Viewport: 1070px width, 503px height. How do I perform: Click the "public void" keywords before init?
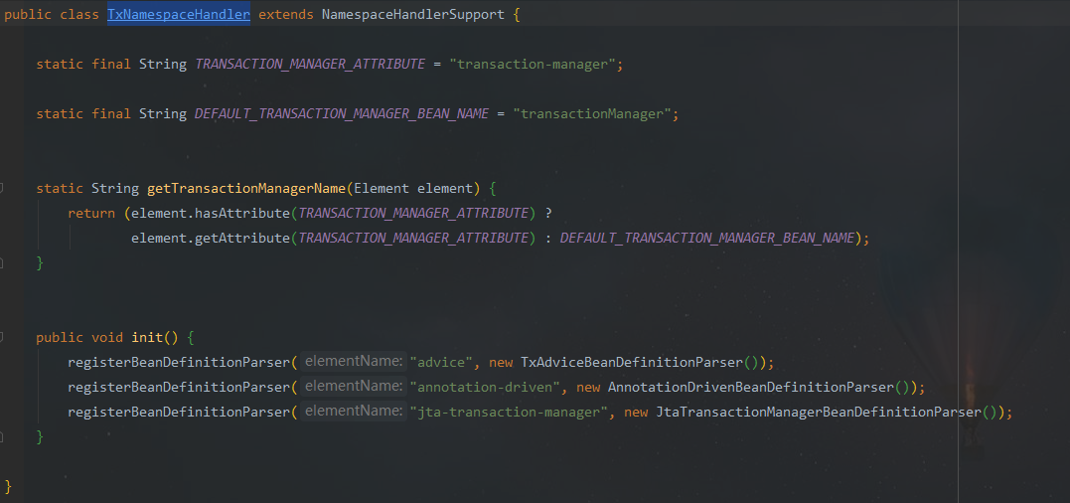coord(79,338)
